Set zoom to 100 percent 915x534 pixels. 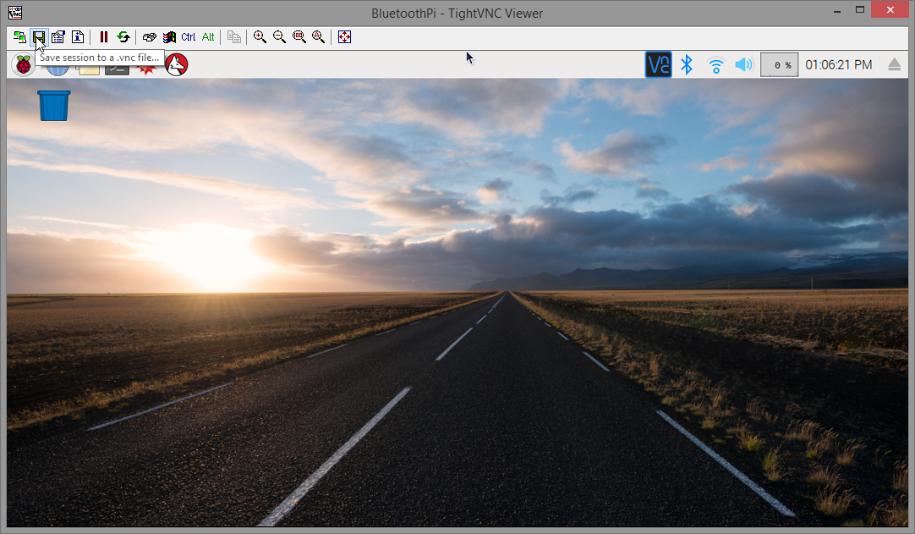[x=299, y=36]
